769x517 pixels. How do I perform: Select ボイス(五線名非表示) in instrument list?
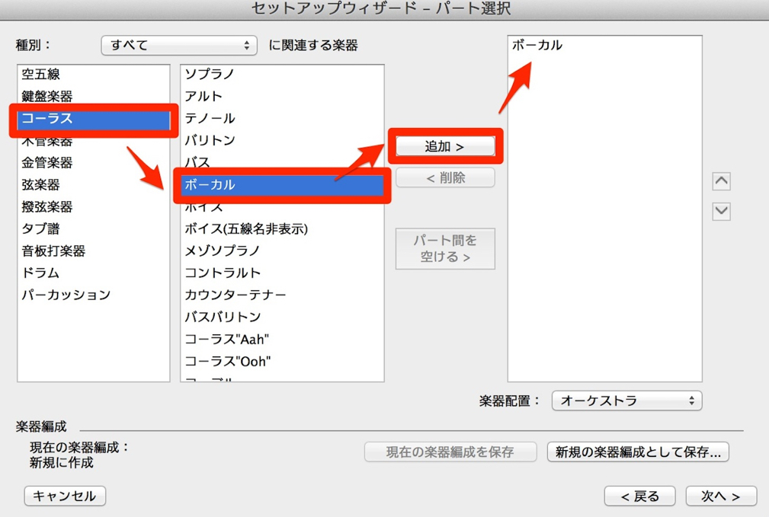[282, 229]
